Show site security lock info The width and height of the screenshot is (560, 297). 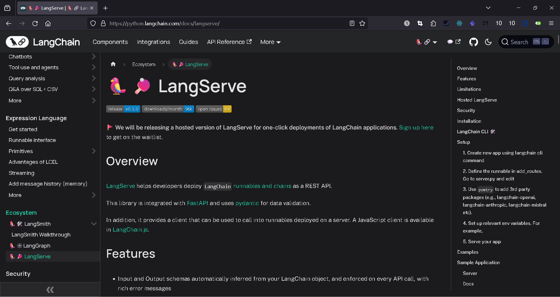[x=103, y=24]
